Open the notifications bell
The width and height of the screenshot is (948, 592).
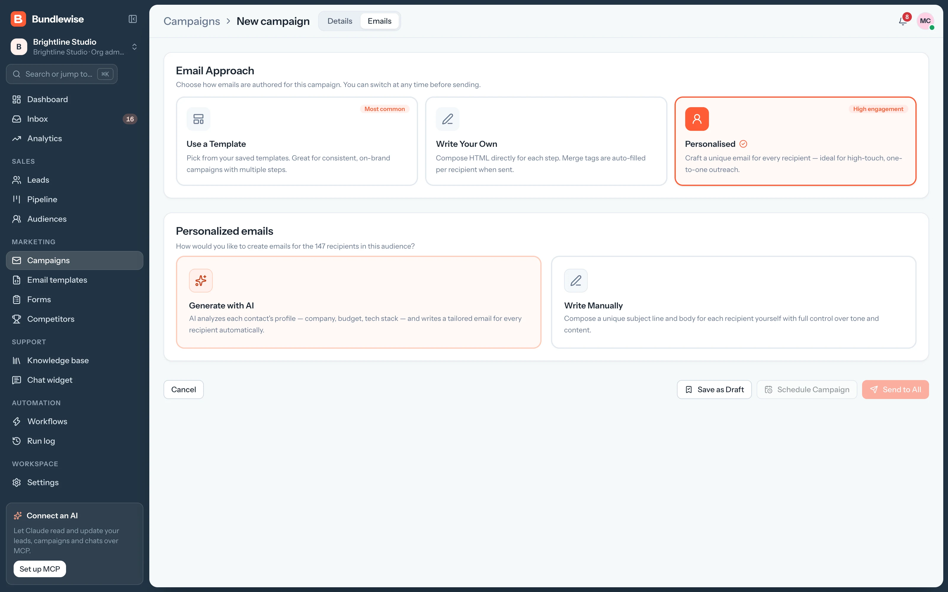(903, 21)
